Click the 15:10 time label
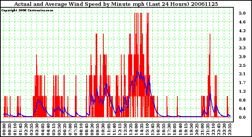Viewport: 252px width, 137px height. tap(147, 129)
